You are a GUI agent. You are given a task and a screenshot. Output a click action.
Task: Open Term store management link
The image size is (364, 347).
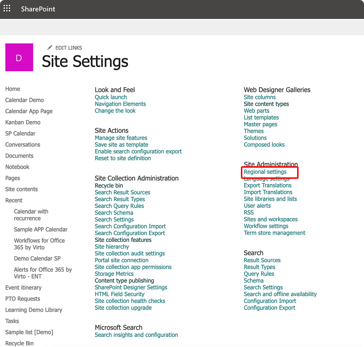[x=274, y=233]
